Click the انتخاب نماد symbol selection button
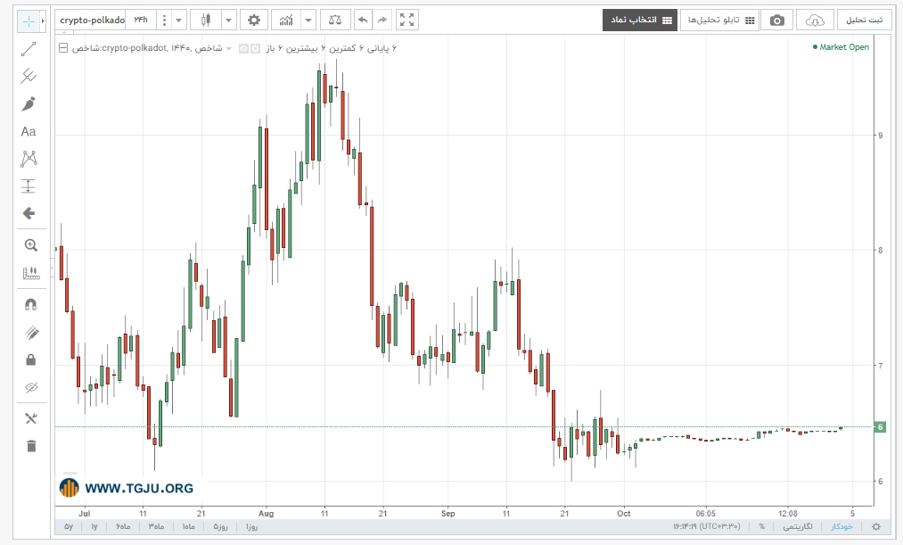 click(641, 21)
